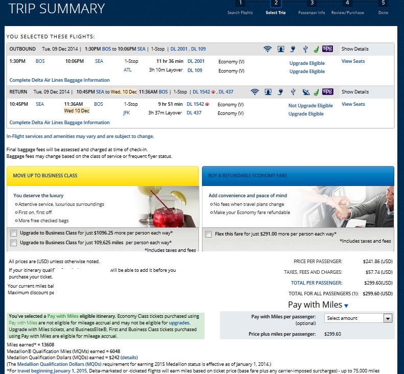Viewport: 404px width, 374px height.
Task: Check Upgrade to Business Class for 109,625 miles
Action: pos(13,243)
